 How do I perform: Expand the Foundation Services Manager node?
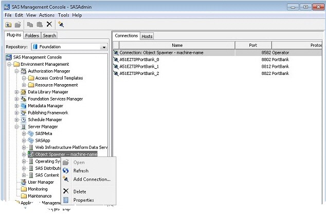tap(16, 99)
